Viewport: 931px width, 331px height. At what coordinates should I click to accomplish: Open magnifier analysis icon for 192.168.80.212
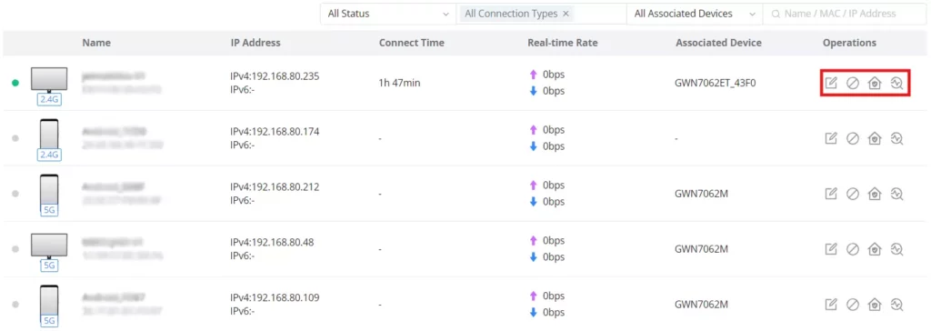(896, 194)
